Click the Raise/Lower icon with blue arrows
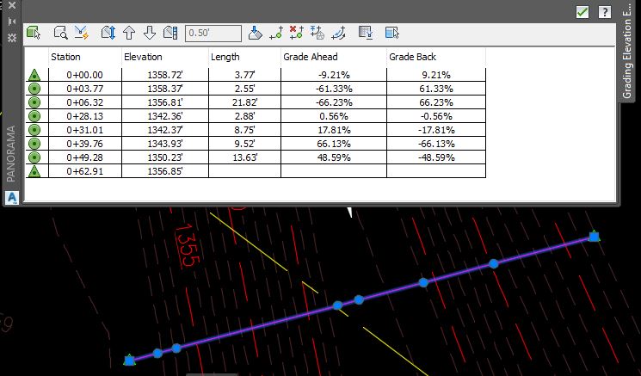This screenshot has height=376, width=641. coord(108,33)
